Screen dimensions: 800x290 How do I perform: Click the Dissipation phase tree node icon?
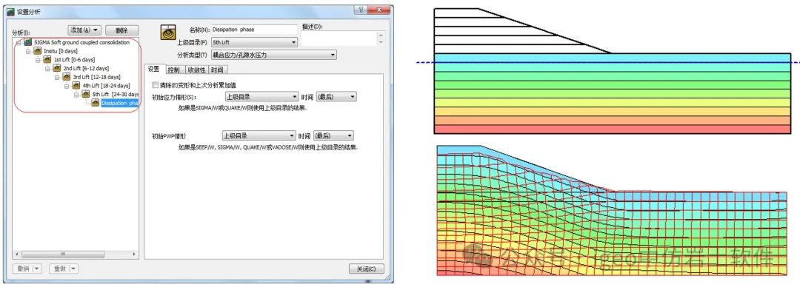coord(95,102)
